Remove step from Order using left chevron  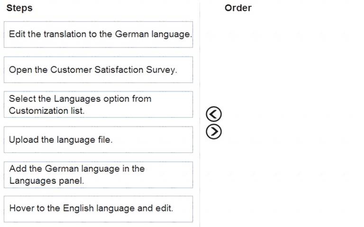click(214, 114)
